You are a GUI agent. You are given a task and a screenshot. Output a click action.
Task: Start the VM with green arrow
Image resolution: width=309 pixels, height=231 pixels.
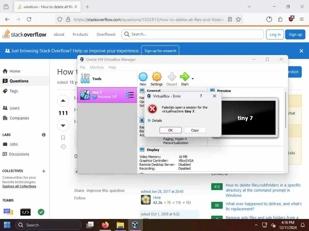185,79
